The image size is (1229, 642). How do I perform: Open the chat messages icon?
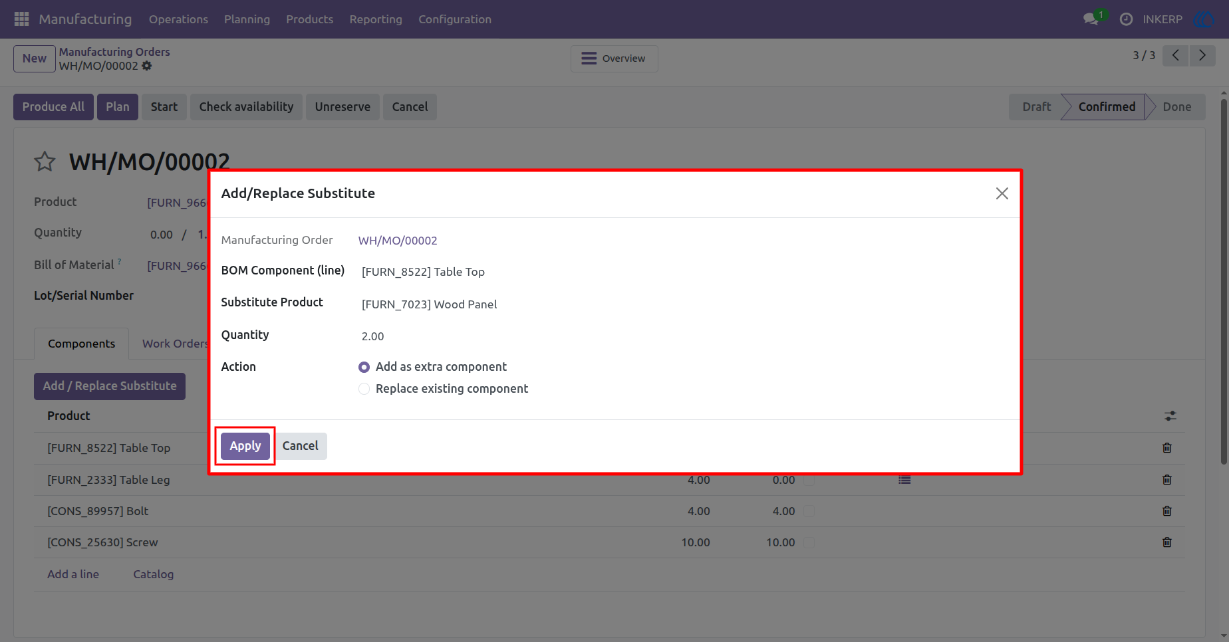1091,19
